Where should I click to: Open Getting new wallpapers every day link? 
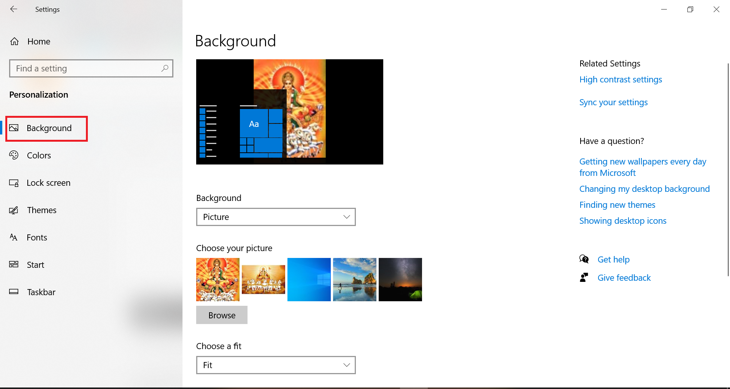pos(643,167)
